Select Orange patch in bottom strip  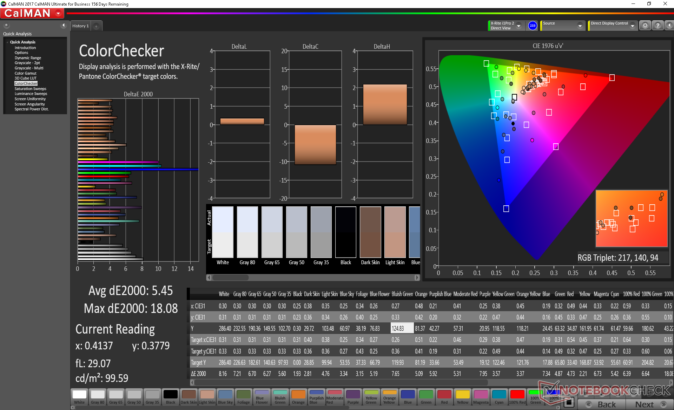coord(298,397)
